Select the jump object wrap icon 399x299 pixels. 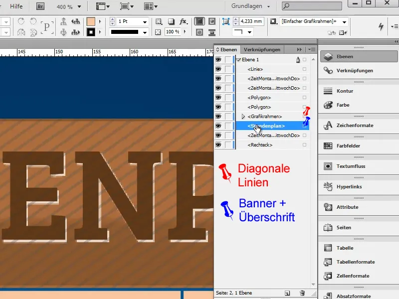click(x=211, y=32)
